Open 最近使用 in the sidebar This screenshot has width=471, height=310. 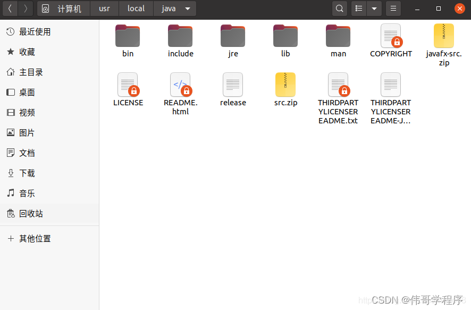[49, 31]
